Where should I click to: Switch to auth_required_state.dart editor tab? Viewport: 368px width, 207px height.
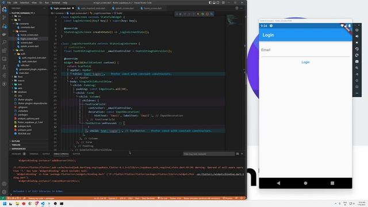[x=93, y=8]
